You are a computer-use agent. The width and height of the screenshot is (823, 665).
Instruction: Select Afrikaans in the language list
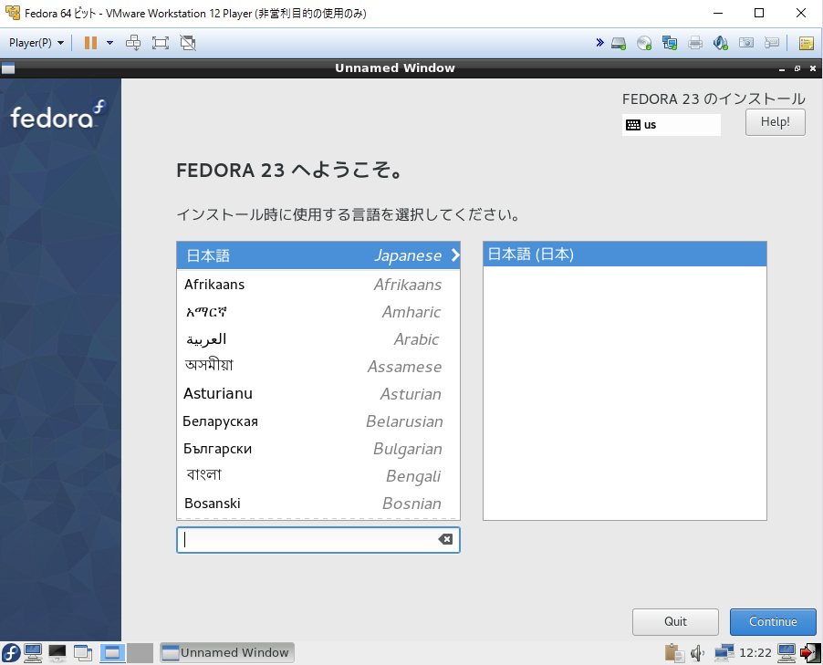318,285
